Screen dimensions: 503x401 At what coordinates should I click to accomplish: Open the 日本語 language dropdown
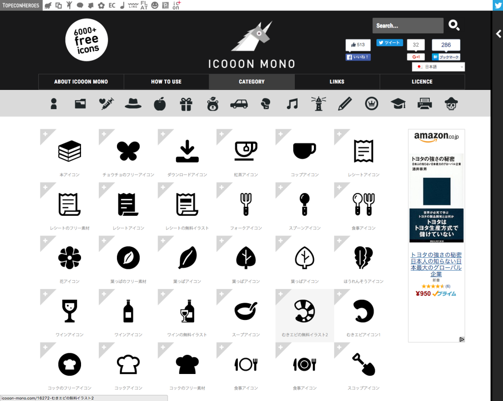pos(438,67)
